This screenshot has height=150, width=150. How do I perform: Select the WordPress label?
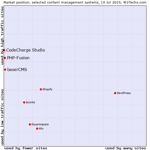(124, 93)
